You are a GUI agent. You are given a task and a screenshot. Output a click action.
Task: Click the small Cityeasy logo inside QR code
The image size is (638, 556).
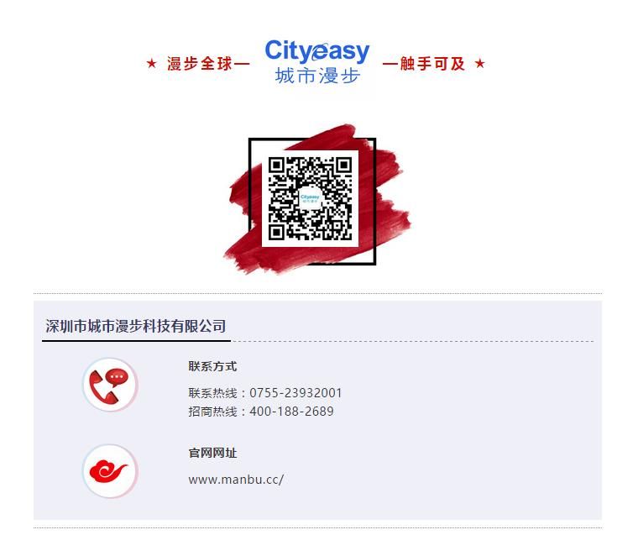[x=310, y=198]
